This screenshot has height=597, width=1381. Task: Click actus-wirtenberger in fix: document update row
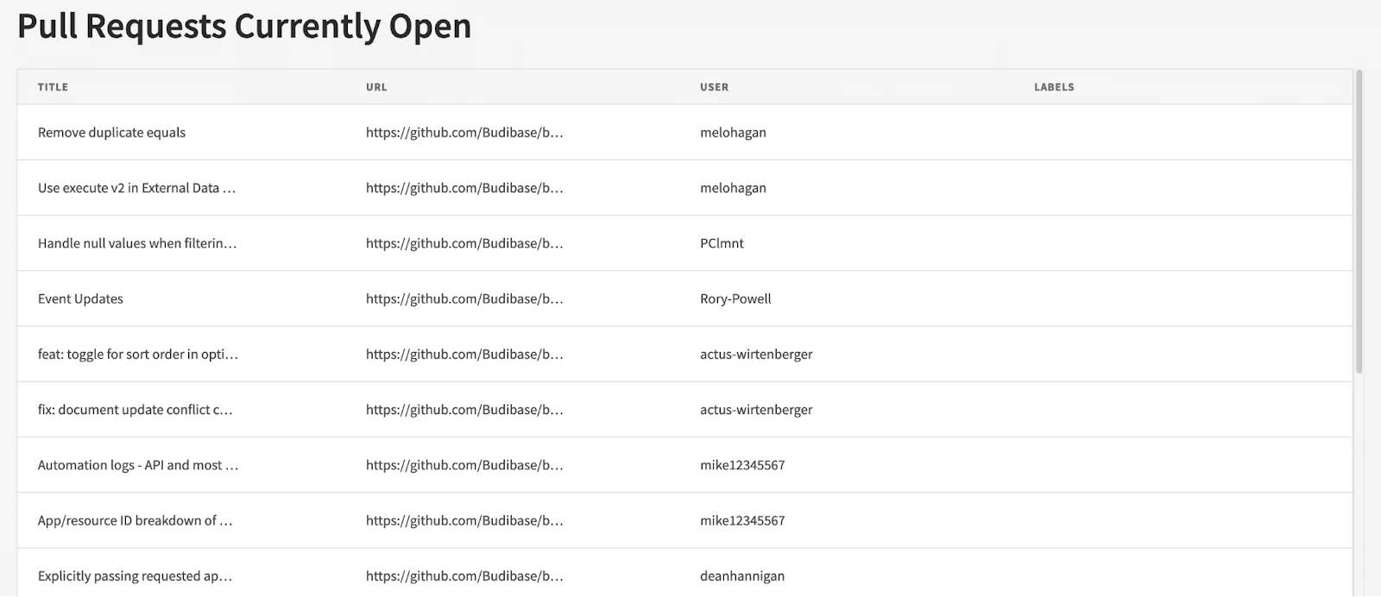[x=756, y=410]
